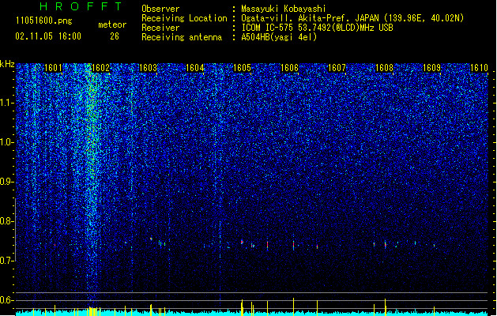Click time marker 1608

(384, 68)
